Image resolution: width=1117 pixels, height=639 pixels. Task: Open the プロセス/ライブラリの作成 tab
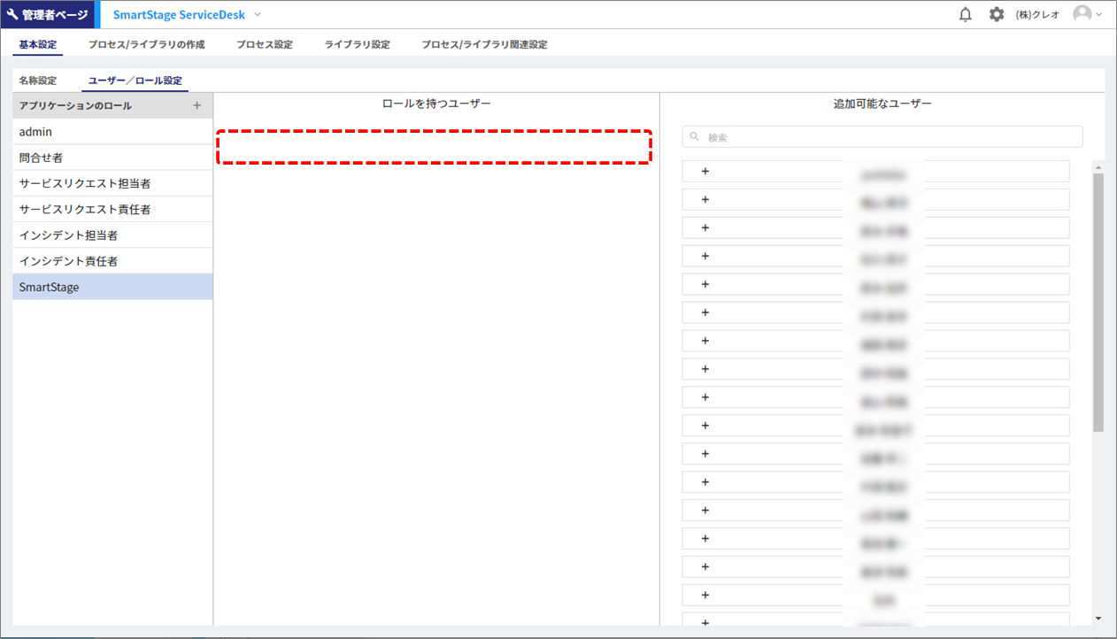146,44
